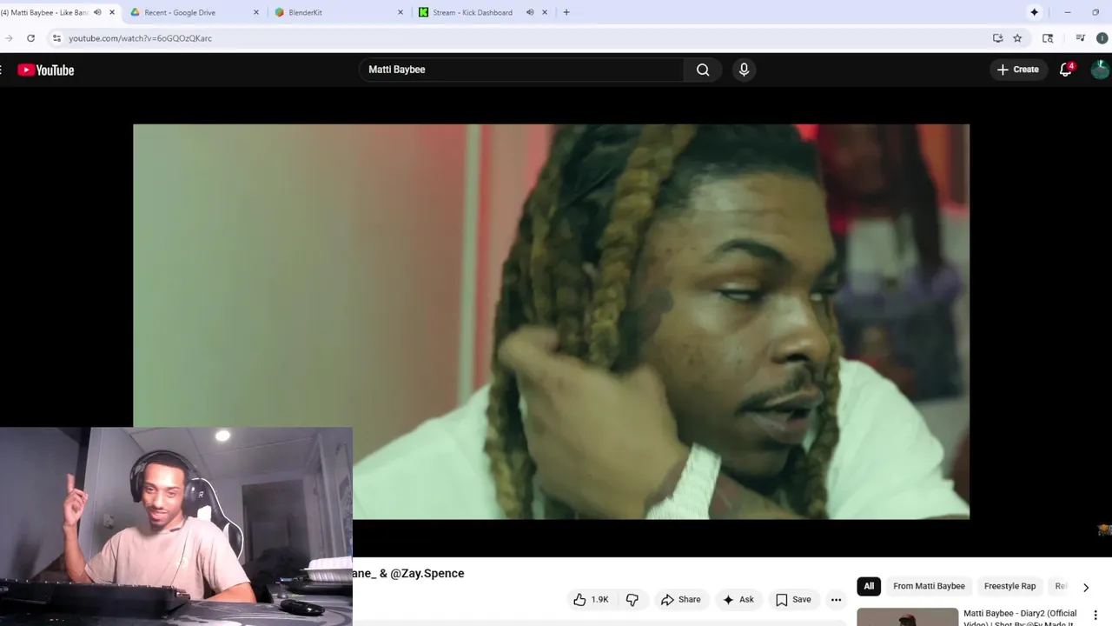Open a new browser tab
1112x626 pixels.
pyautogui.click(x=566, y=12)
